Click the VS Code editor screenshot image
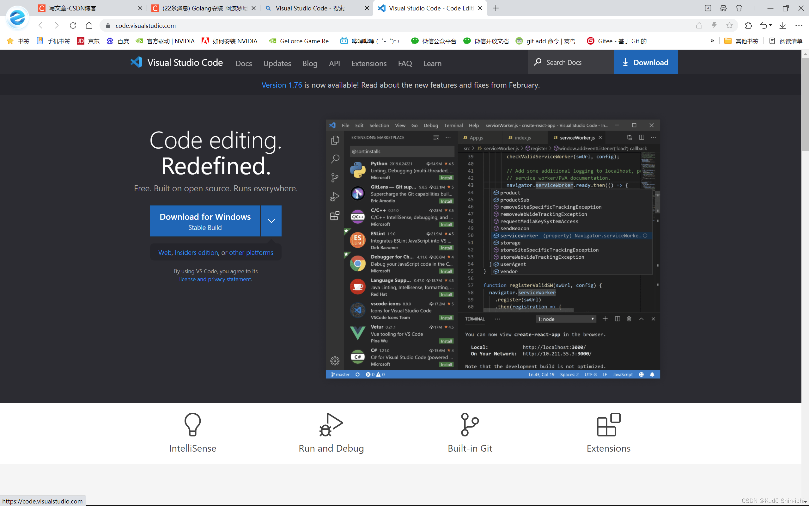 click(x=492, y=249)
